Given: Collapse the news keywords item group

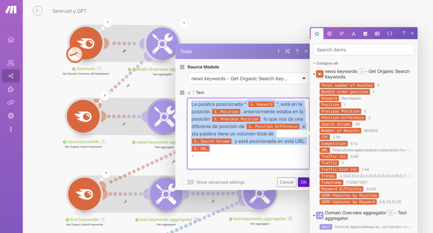Looking at the screenshot, I should pos(314,74).
